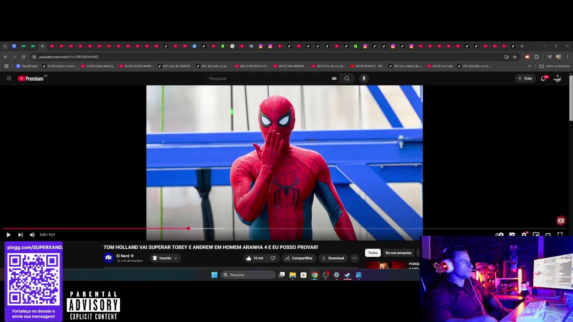Select the Da sua pesquisa chip
The height and width of the screenshot is (322, 573).
point(398,253)
